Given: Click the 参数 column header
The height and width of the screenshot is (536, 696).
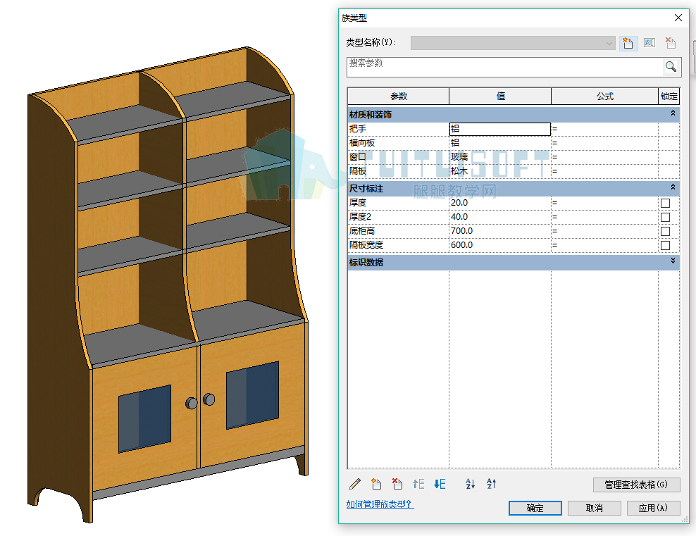Looking at the screenshot, I should [x=398, y=96].
